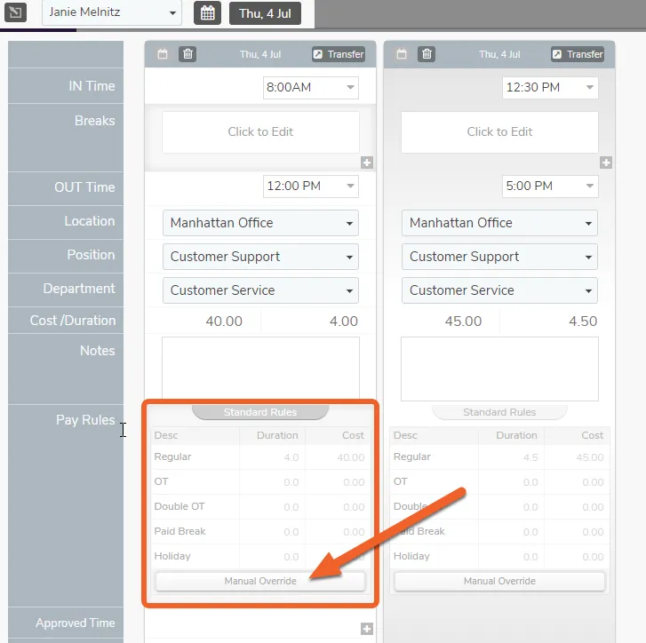Click the Regular row in the first pay rules table
The image size is (646, 643).
click(259, 456)
